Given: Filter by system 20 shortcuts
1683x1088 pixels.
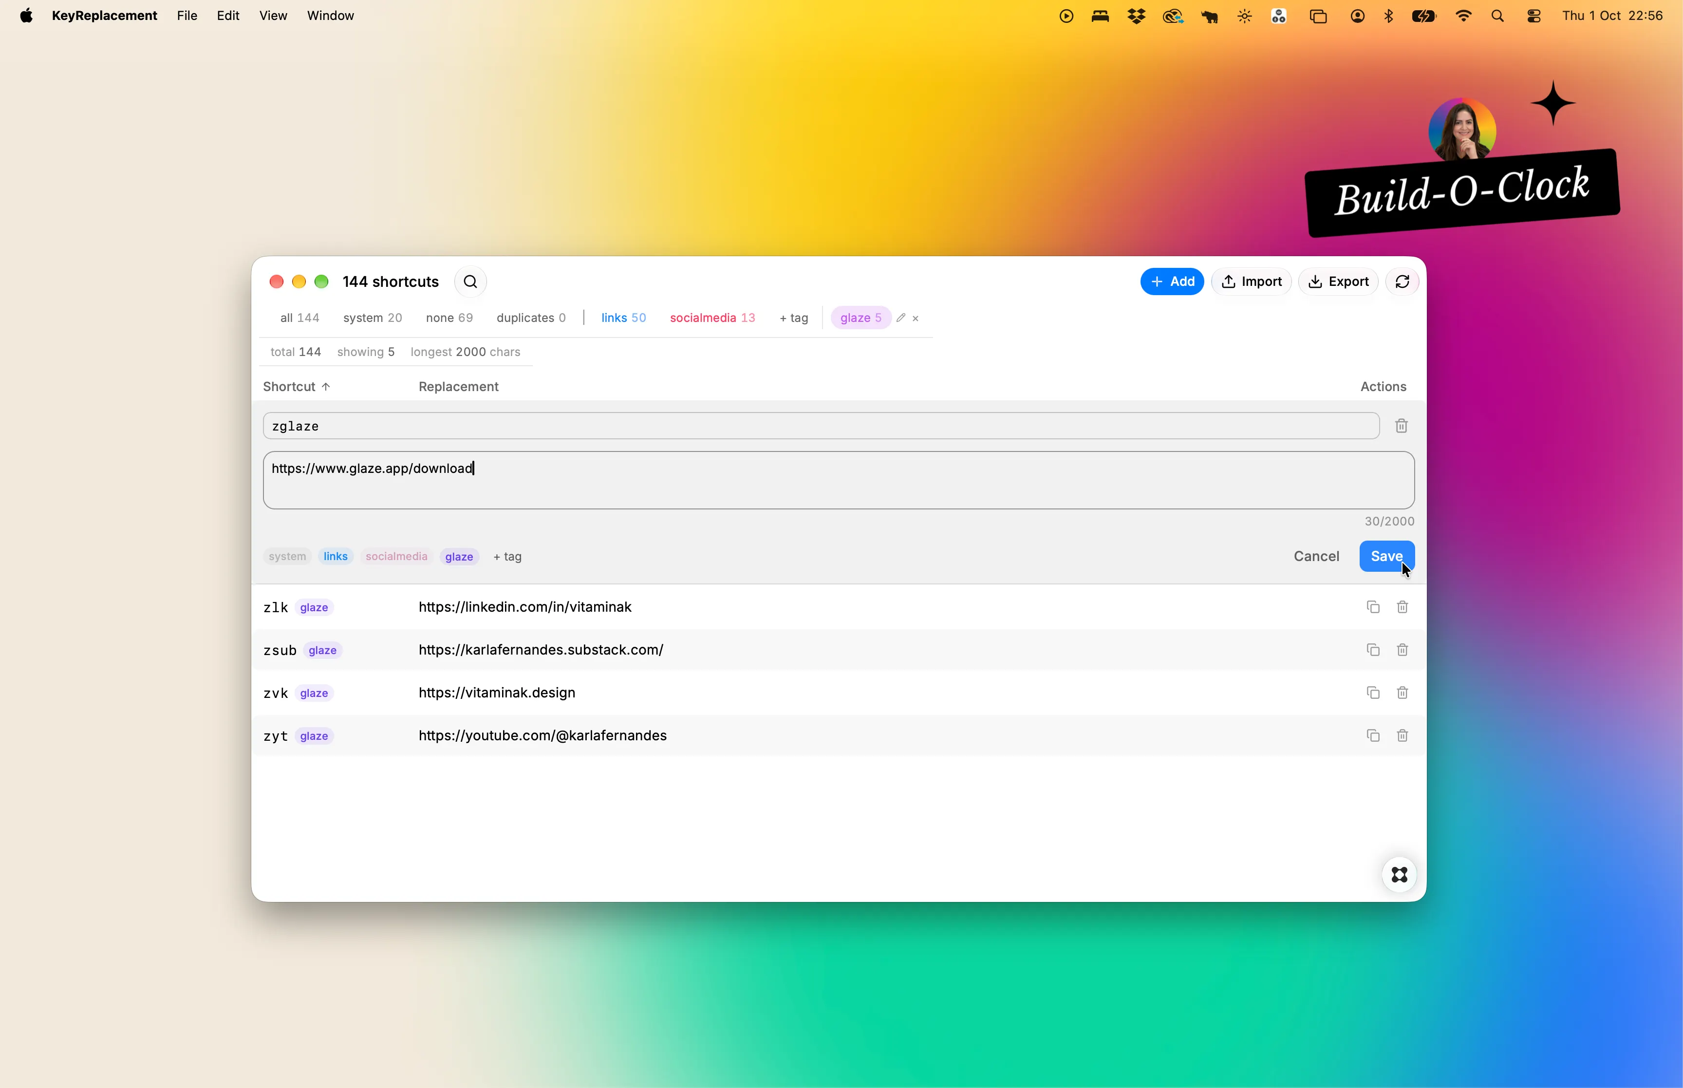Looking at the screenshot, I should point(372,318).
